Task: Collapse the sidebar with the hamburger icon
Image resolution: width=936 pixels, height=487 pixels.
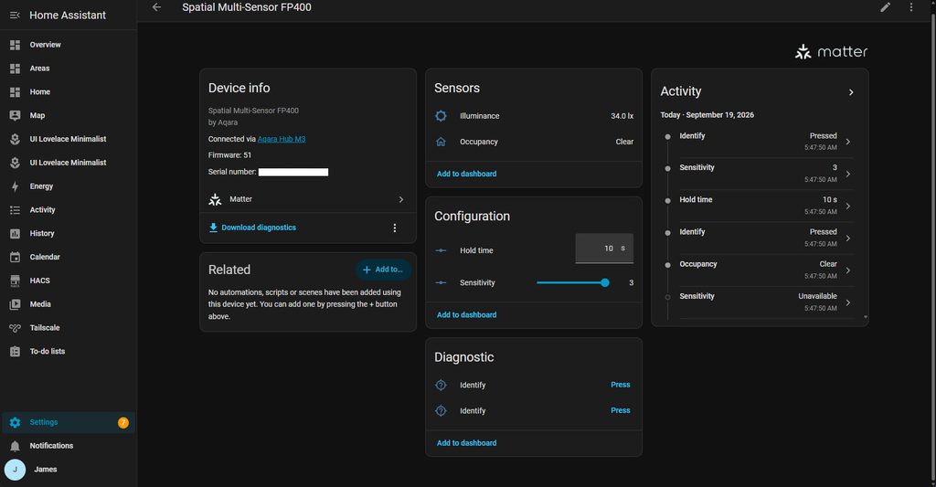Action: [x=15, y=15]
